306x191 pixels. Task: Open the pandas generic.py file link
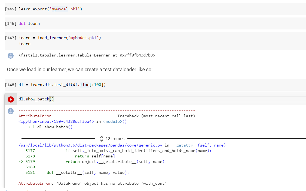(90, 145)
